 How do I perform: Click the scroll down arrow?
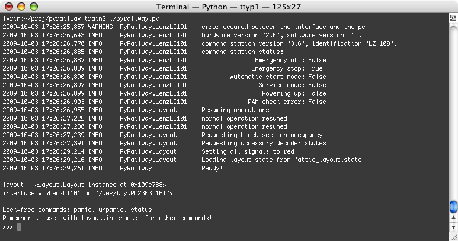coord(453,227)
